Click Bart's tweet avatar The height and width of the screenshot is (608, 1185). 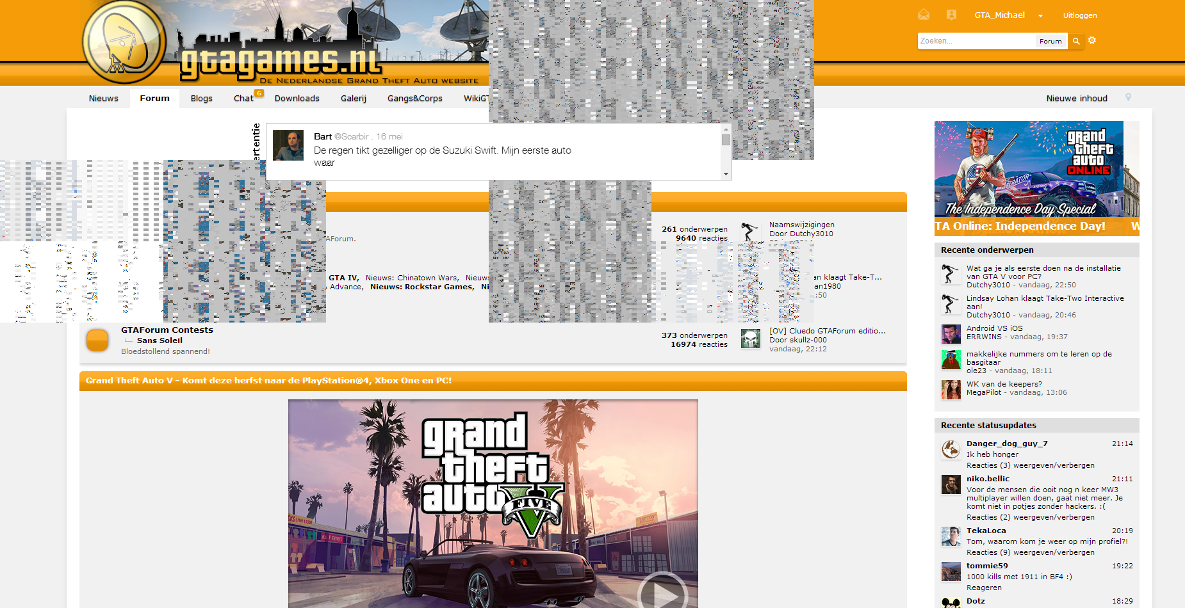[288, 145]
